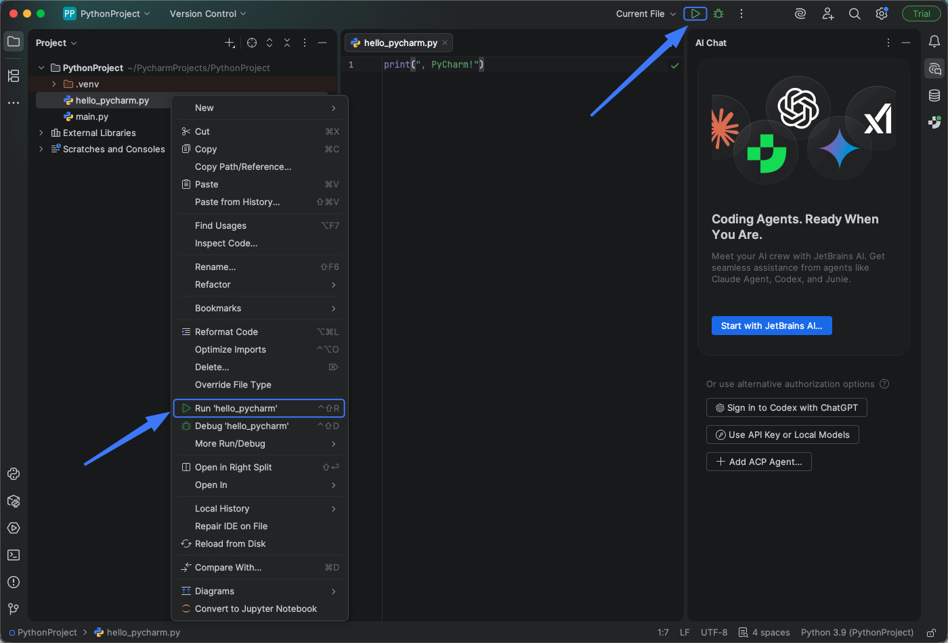Viewport: 948px width, 643px height.
Task: Open Structure tool window icon in left sidebar
Action: pyautogui.click(x=14, y=76)
